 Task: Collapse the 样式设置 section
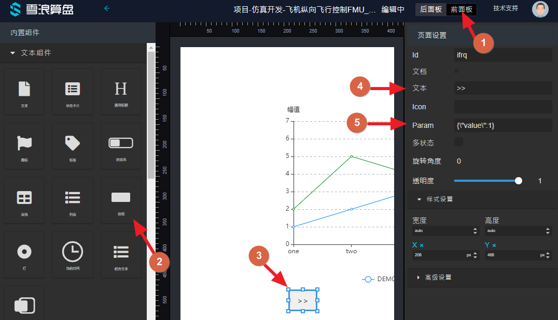click(419, 199)
